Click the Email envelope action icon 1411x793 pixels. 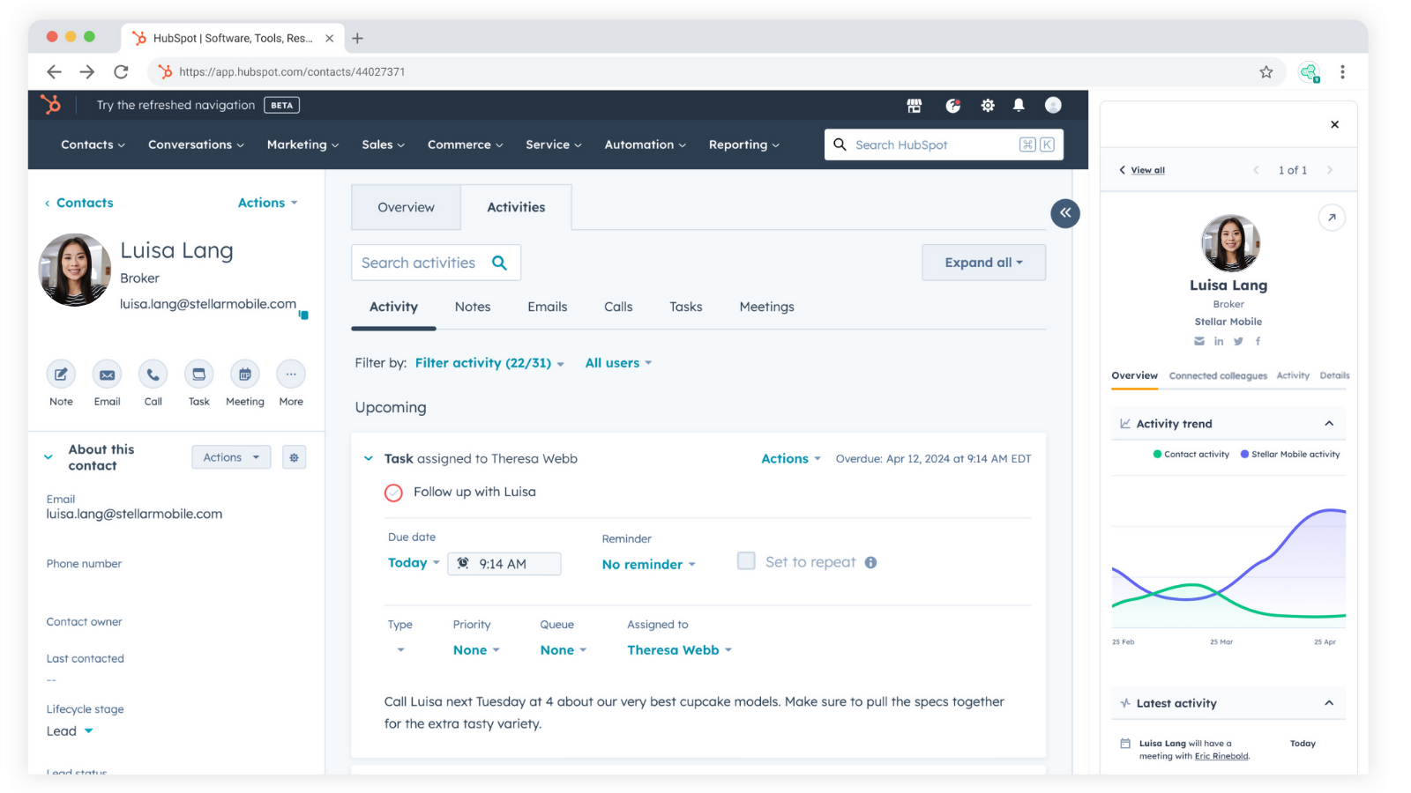(107, 374)
